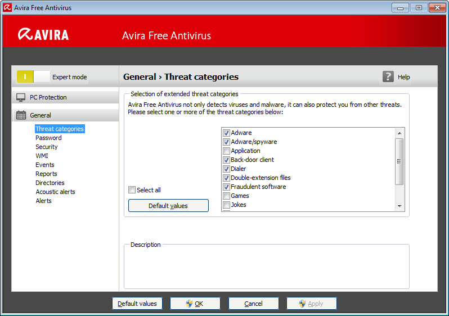
Task: Click the PC Protection monitor icon
Action: [x=21, y=97]
